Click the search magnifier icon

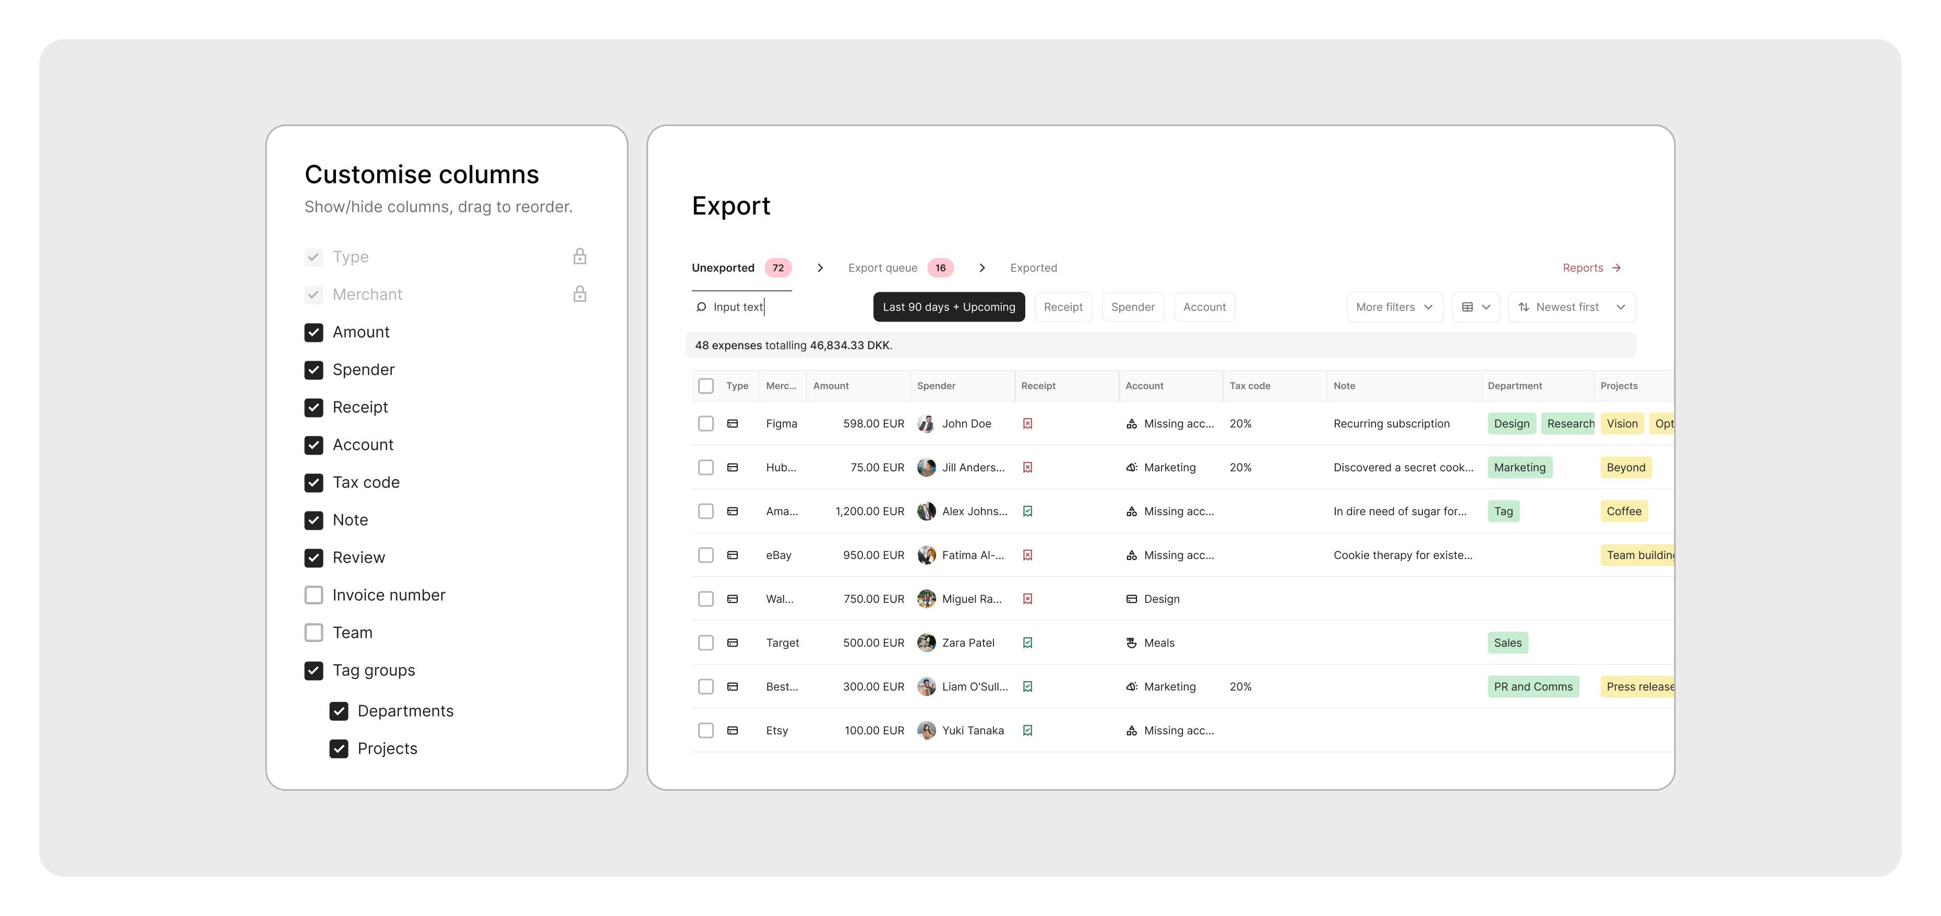coord(701,307)
